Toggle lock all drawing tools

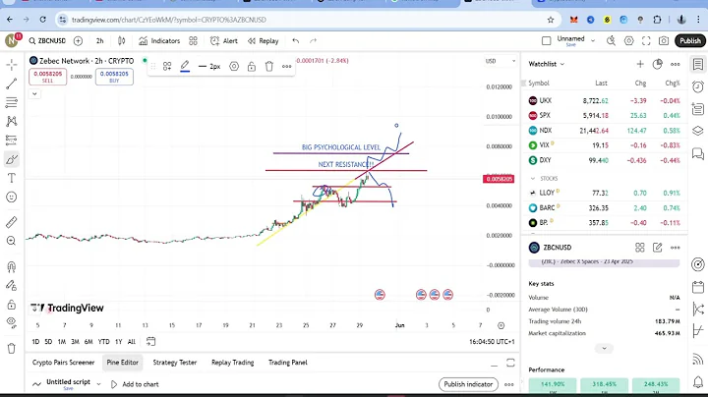click(x=12, y=305)
